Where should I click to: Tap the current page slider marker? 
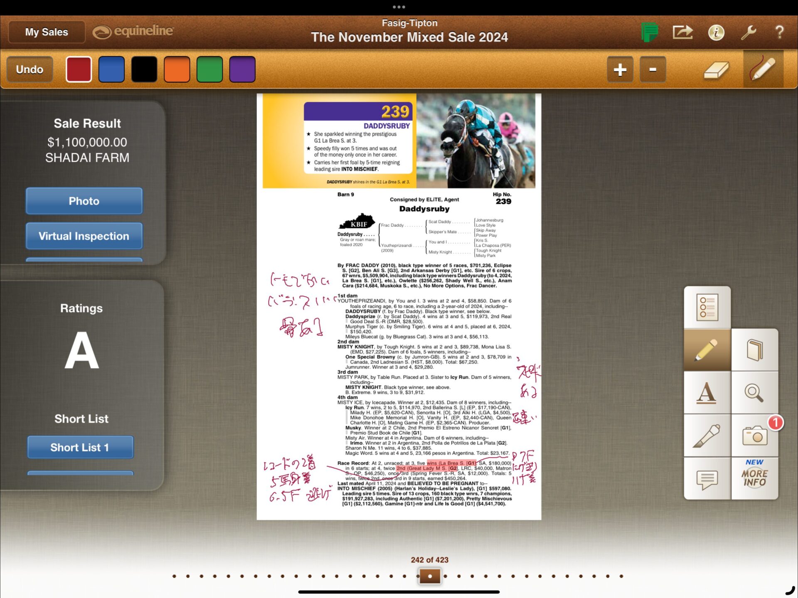[x=430, y=576]
